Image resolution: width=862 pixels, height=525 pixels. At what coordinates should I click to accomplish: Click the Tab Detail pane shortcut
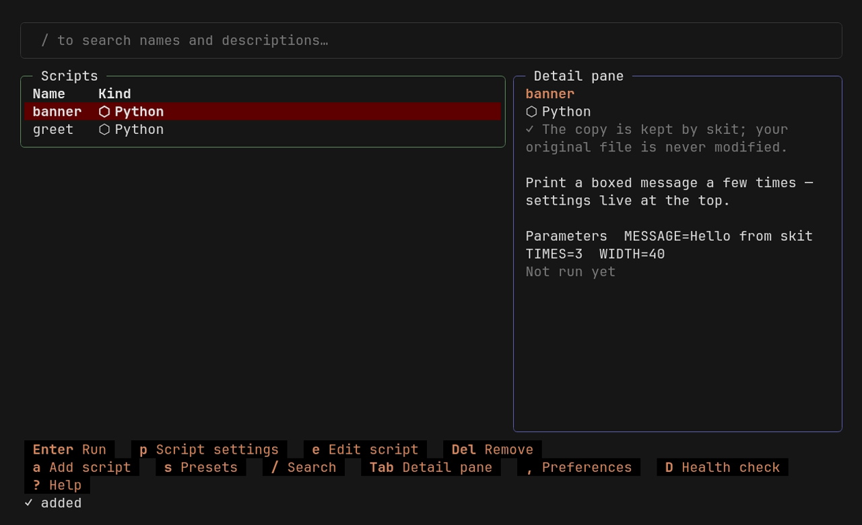[431, 467]
